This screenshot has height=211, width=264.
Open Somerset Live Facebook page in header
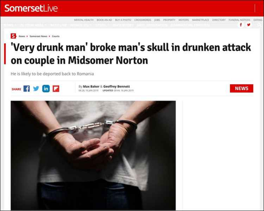(x=241, y=25)
